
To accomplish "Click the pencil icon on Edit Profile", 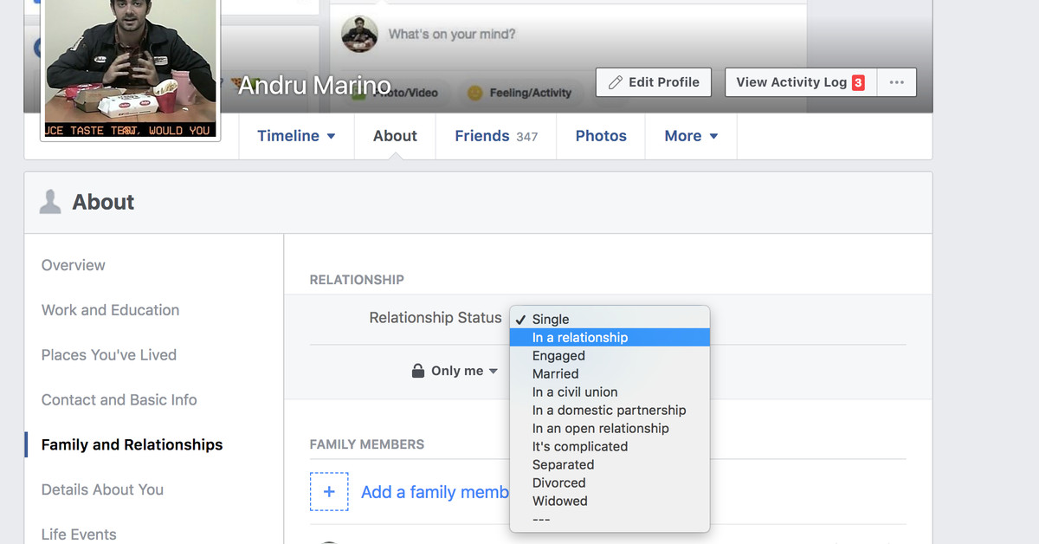I will point(616,82).
